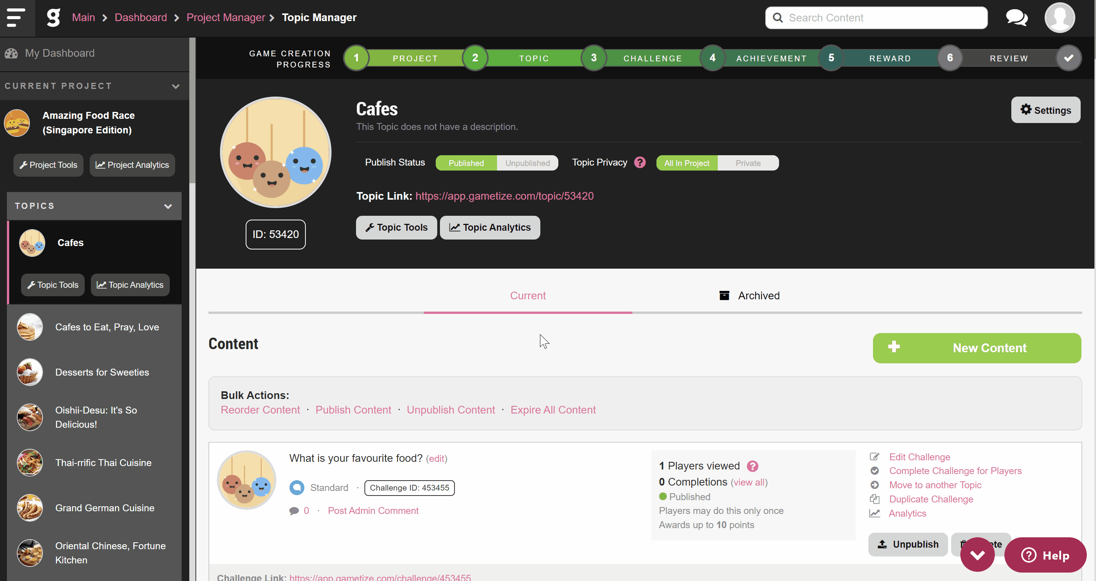Select the Grand German Cuisine icon

point(30,508)
